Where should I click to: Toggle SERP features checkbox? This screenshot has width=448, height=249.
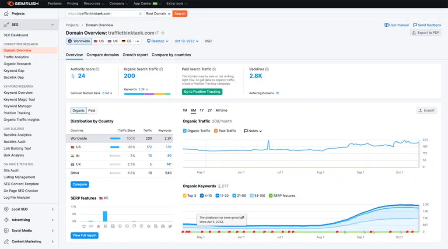[270, 196]
